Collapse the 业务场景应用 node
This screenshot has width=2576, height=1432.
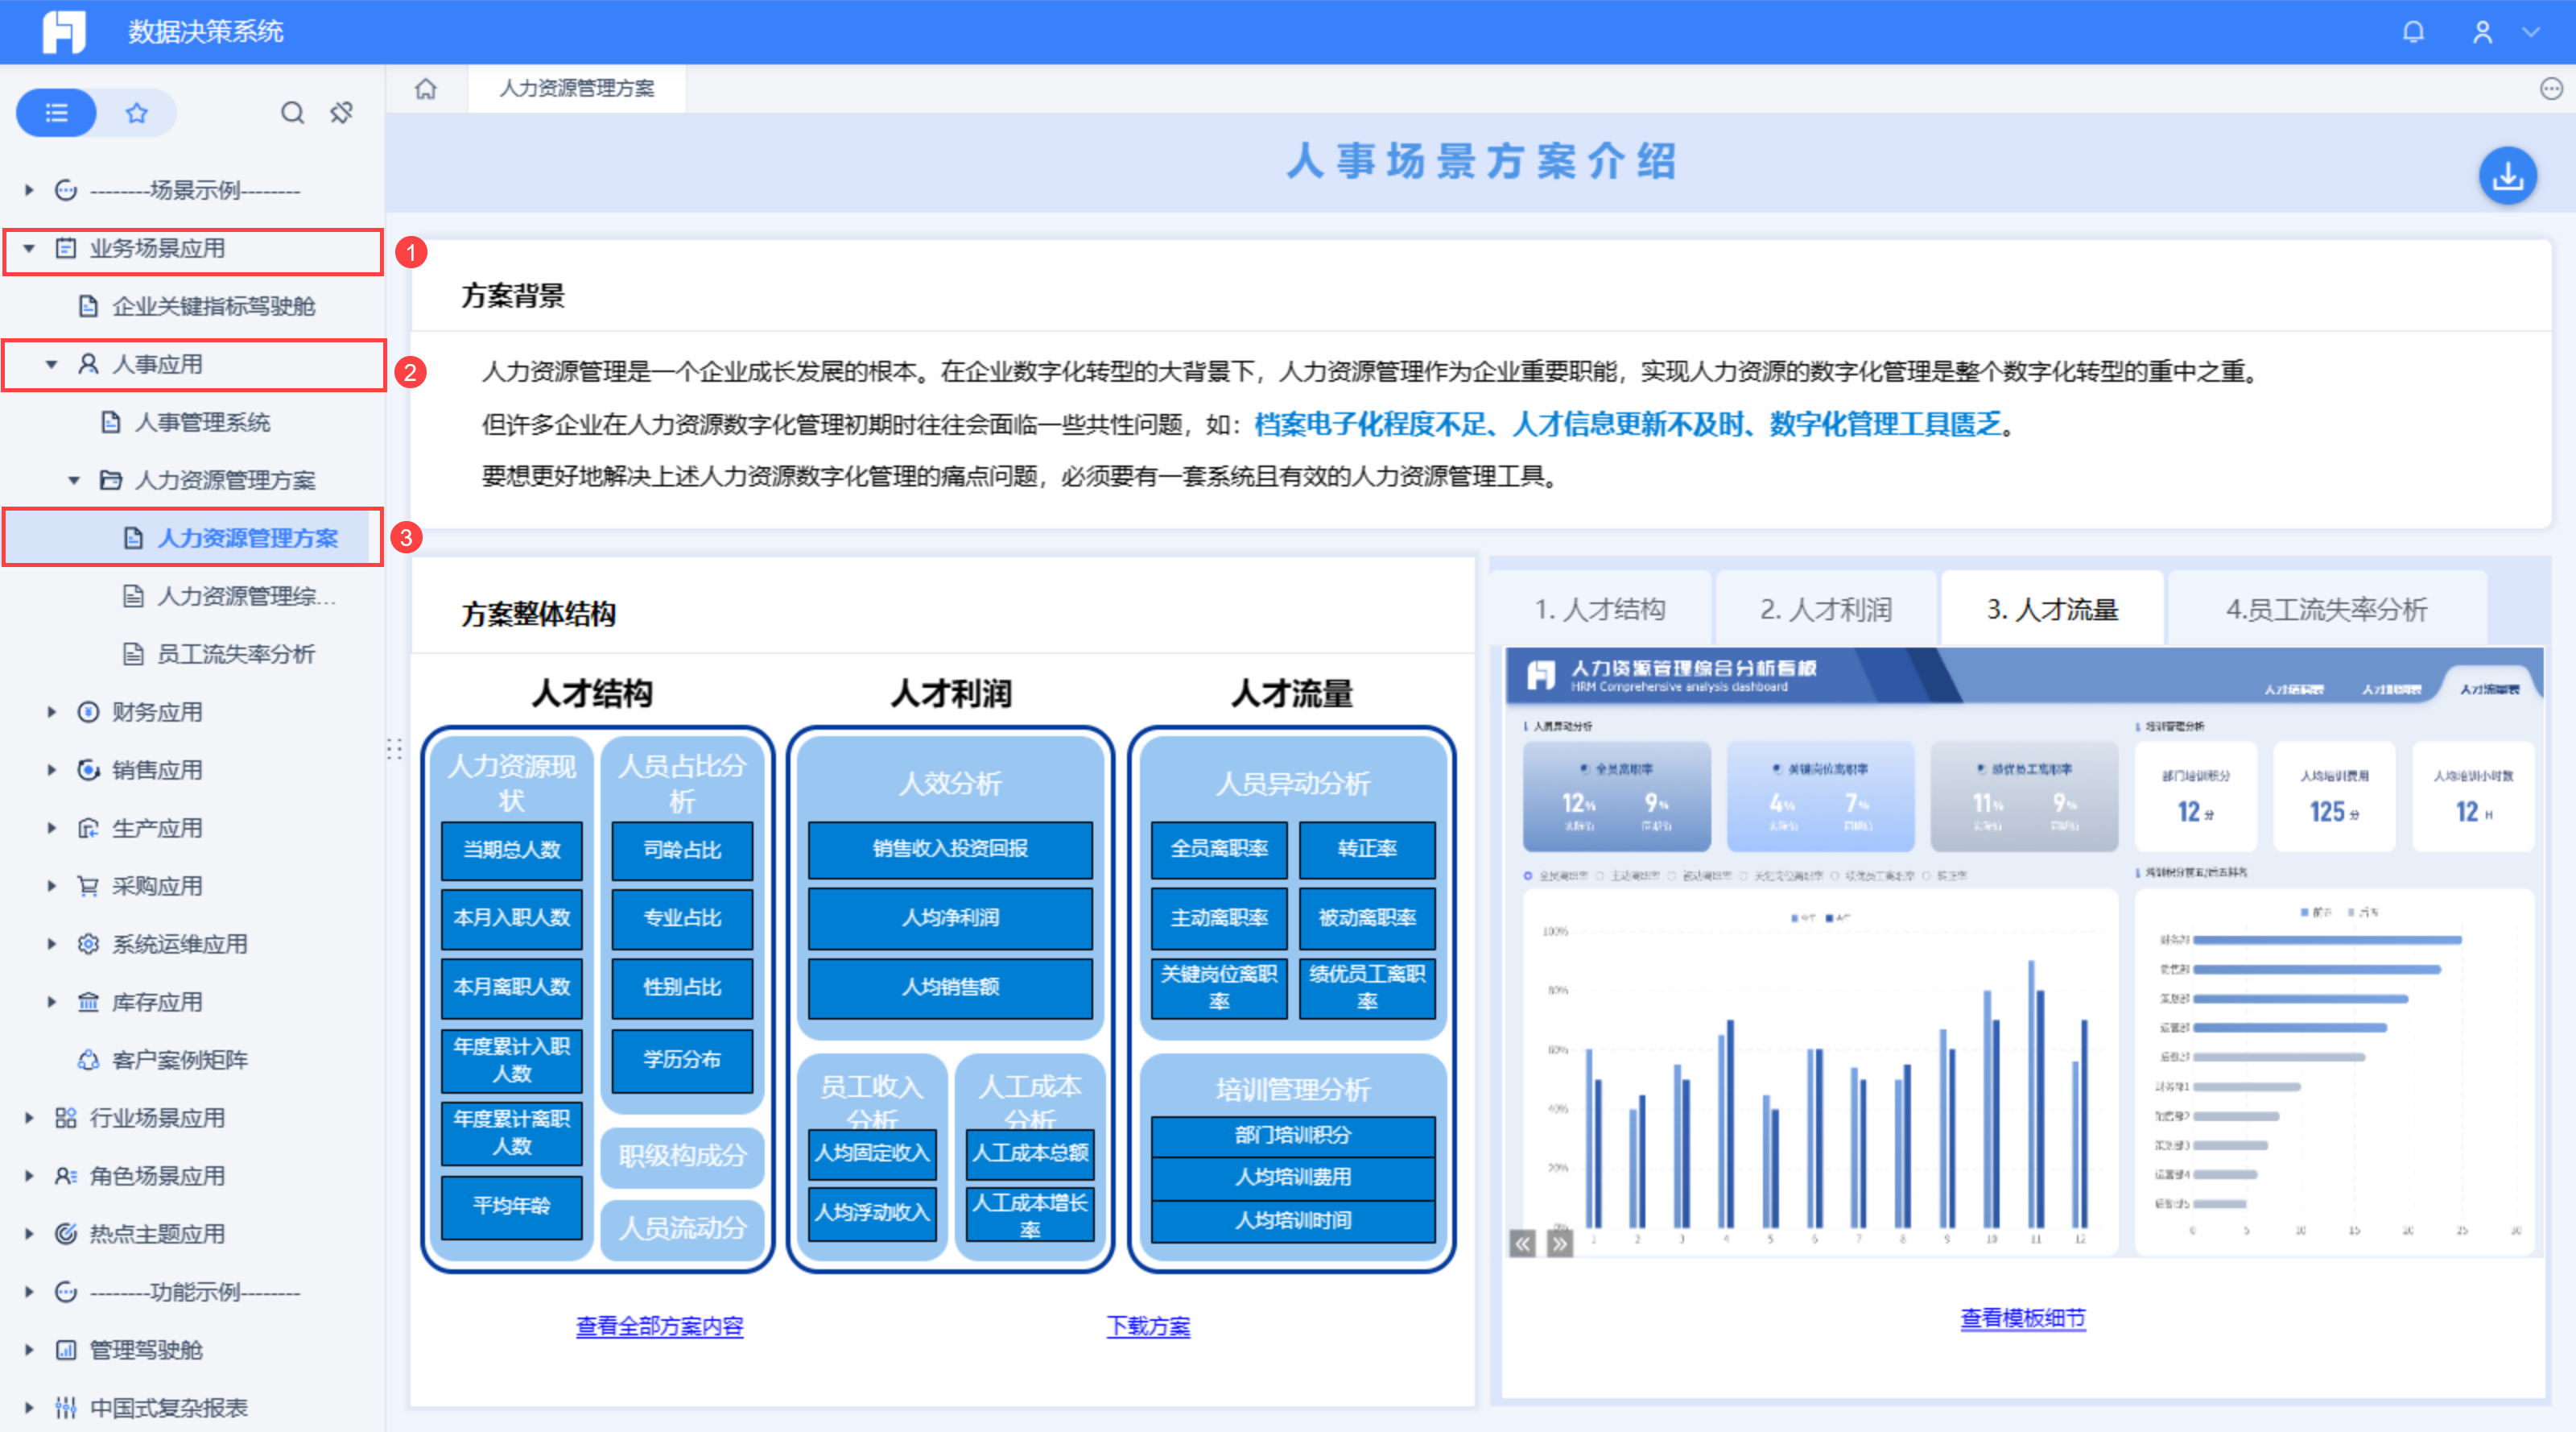point(29,248)
